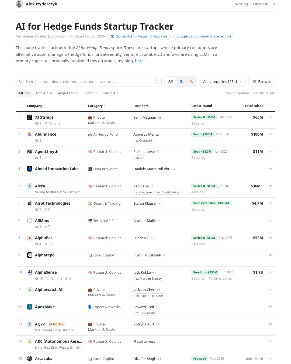
Task: Click the Pre-seed round badge
Action: 200,359
